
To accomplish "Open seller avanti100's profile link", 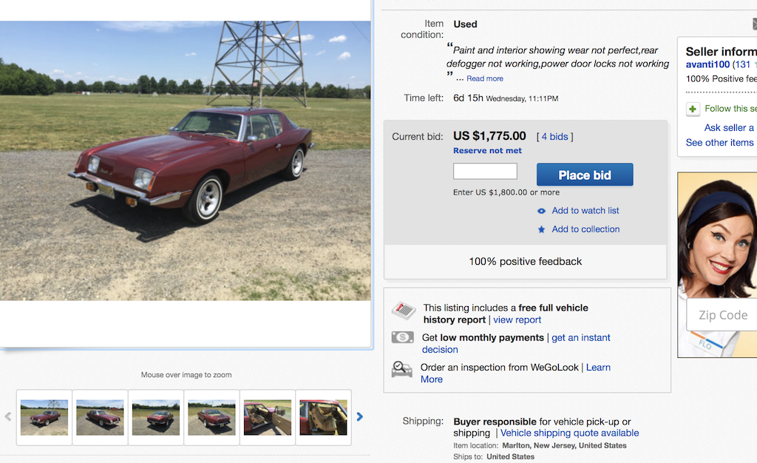I will point(707,64).
